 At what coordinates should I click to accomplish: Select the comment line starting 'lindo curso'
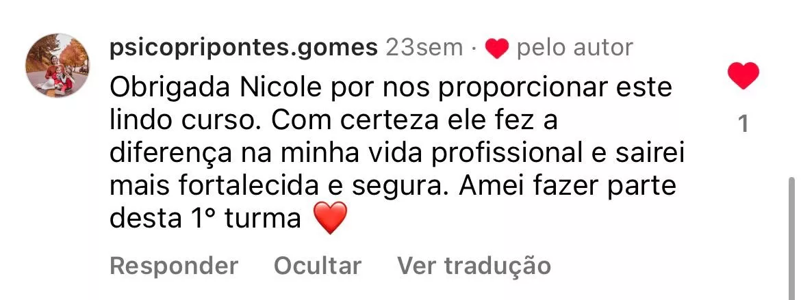tap(333, 121)
